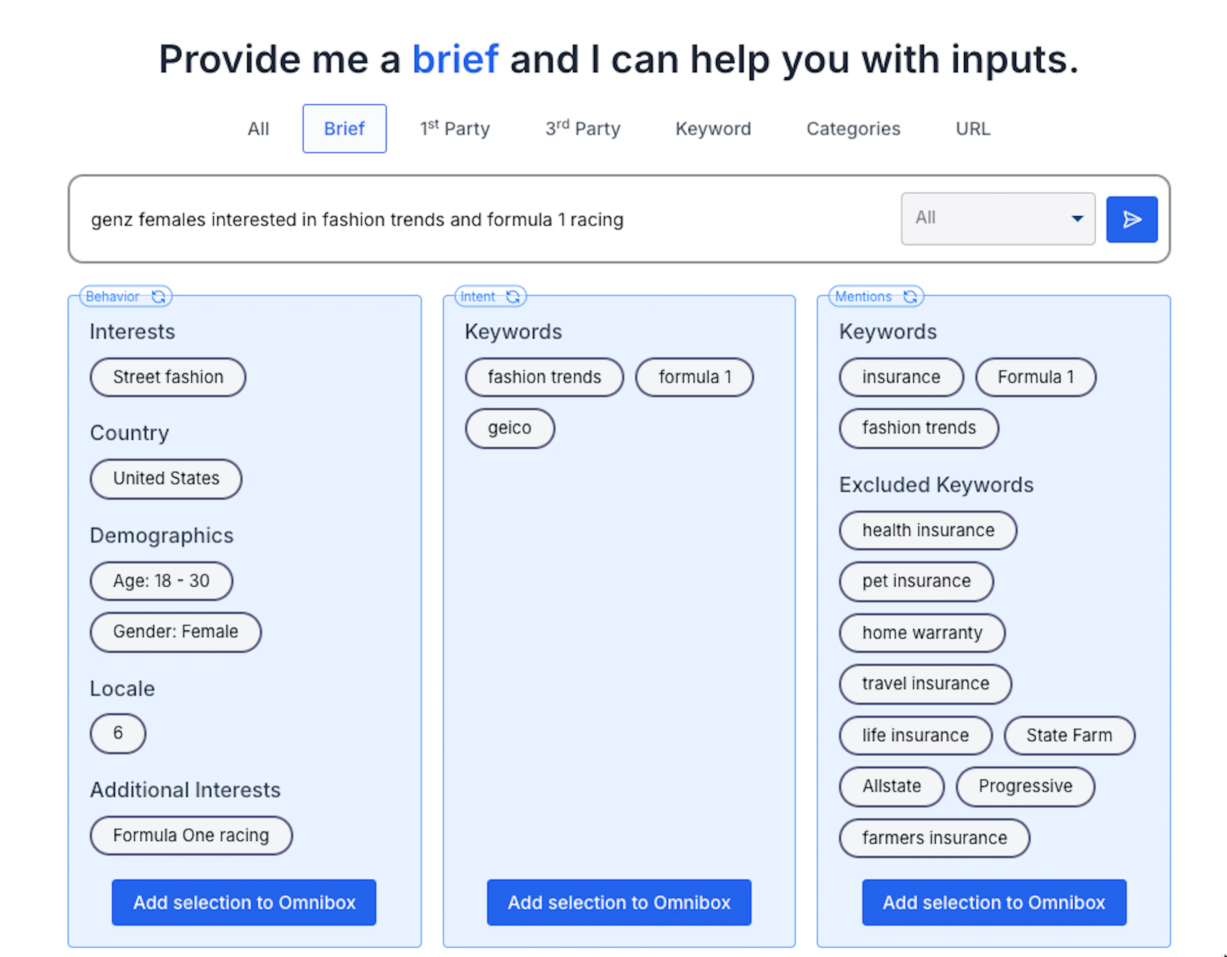Add Mentions selection to Omnibox
The image size is (1227, 957).
994,902
